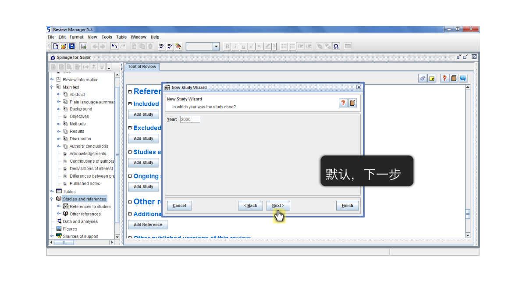This screenshot has height=296, width=526.
Task: Click the review text scrollbar down arrow
Action: pos(468,235)
